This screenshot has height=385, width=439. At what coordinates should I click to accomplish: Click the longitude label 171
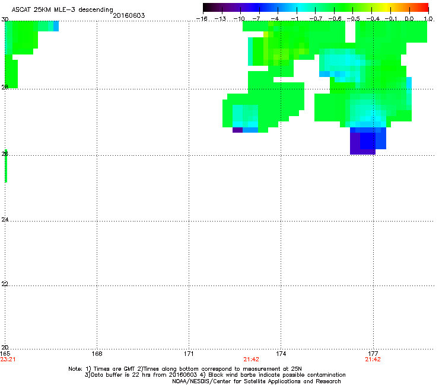[189, 354]
